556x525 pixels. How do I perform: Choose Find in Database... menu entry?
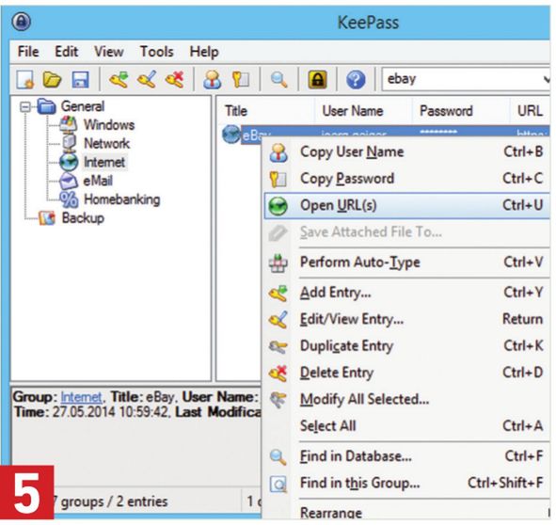tap(406, 456)
